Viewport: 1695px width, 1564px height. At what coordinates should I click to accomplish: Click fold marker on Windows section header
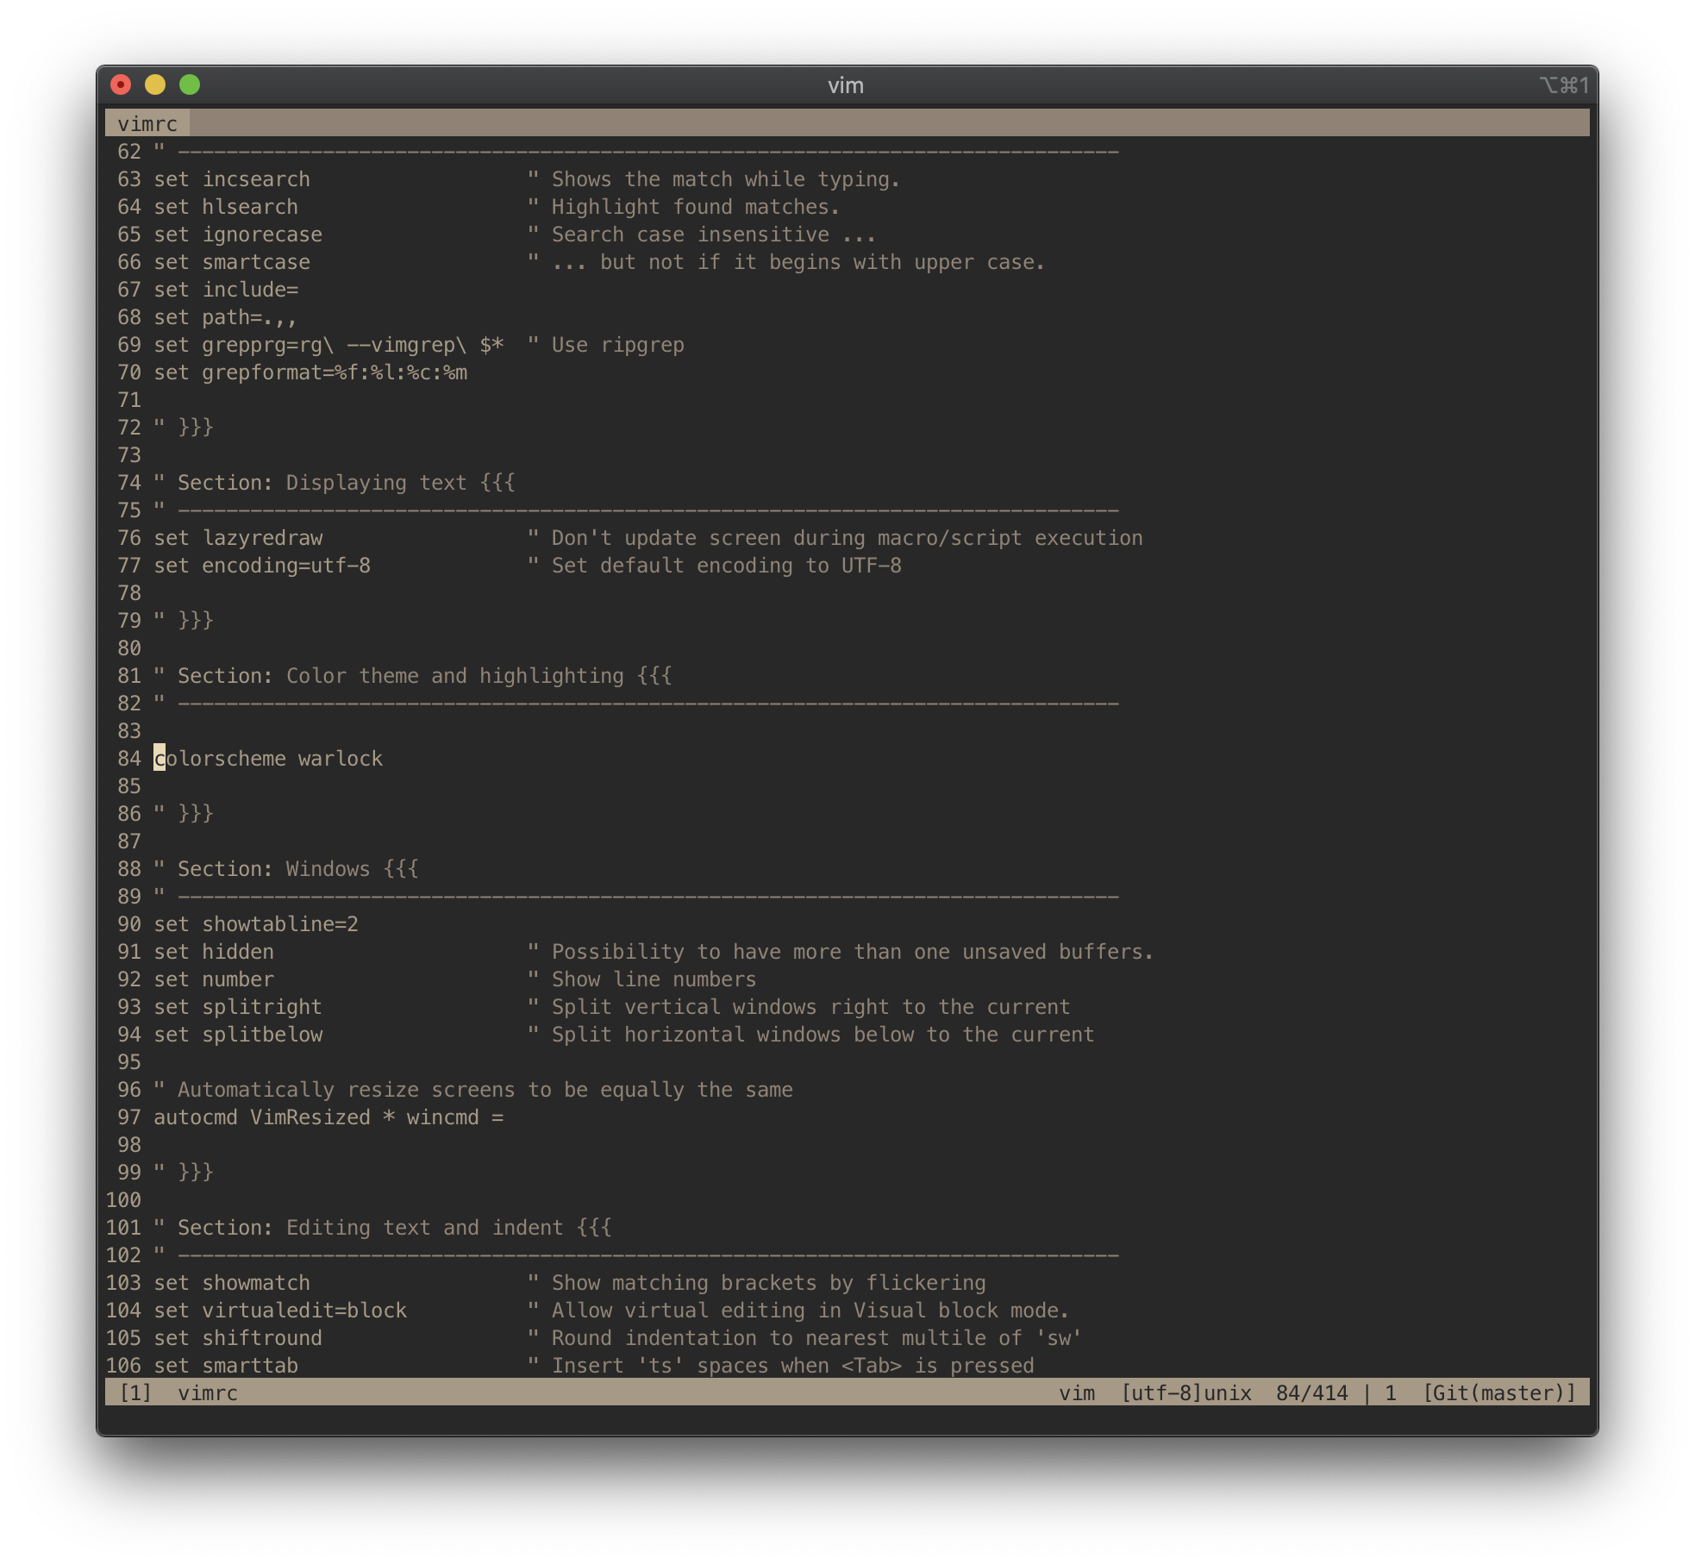coord(401,869)
